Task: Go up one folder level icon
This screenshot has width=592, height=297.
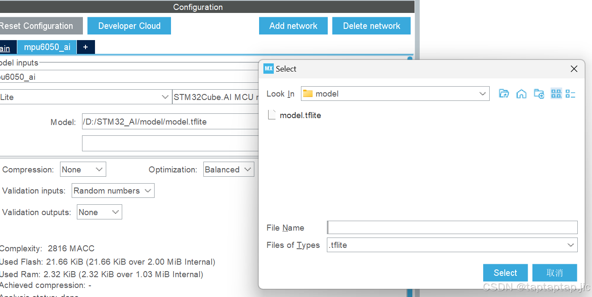Action: pos(503,94)
